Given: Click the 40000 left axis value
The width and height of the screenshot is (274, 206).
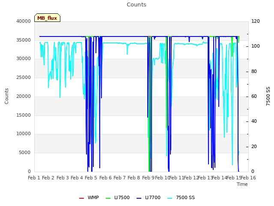Looking at the screenshot, I should [x=24, y=21].
